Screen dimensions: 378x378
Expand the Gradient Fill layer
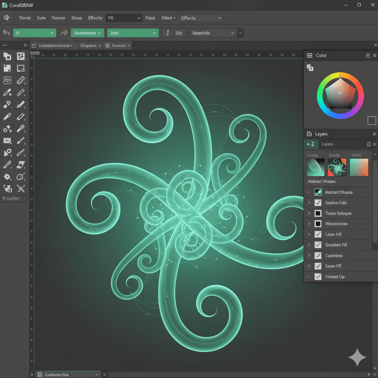pyautogui.click(x=309, y=245)
